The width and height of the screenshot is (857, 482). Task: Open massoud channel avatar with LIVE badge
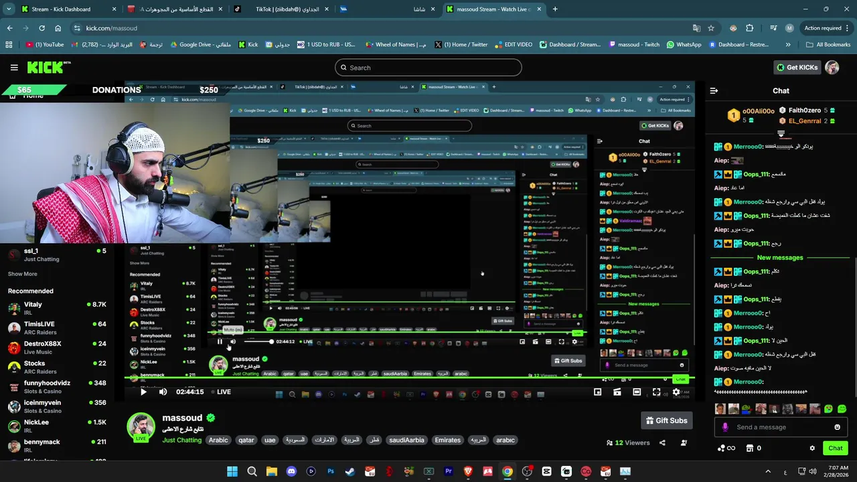click(x=141, y=427)
